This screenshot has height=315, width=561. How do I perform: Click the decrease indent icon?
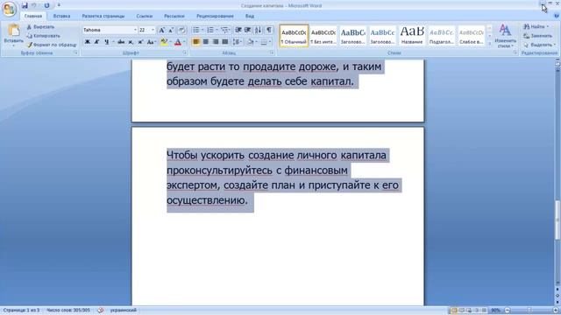click(238, 30)
